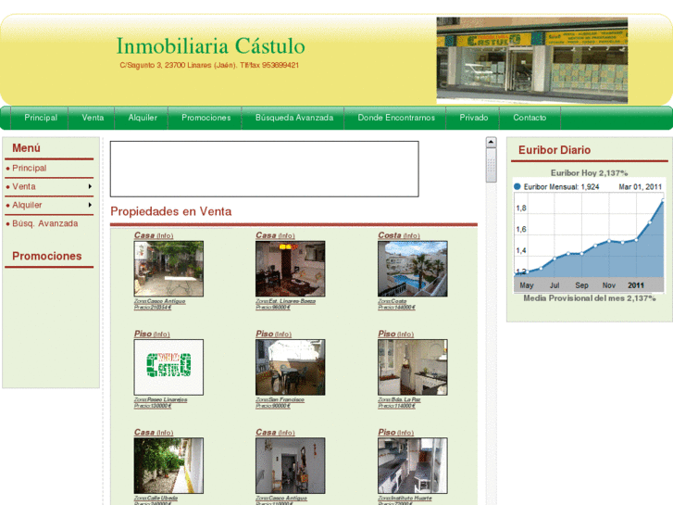Click the empty banner box above Propiedades

(x=265, y=169)
